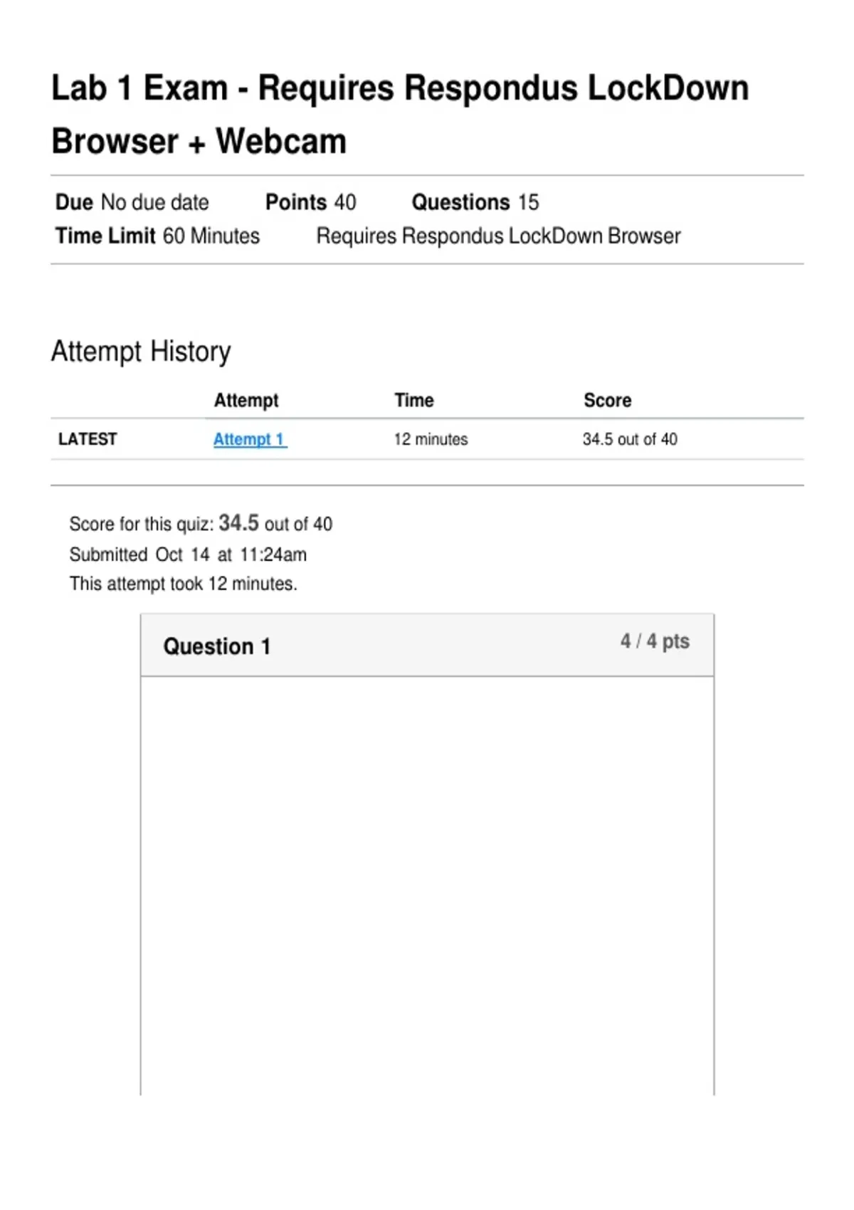Click the Lab 1 Exam page title
The width and height of the screenshot is (854, 1210).
(399, 115)
